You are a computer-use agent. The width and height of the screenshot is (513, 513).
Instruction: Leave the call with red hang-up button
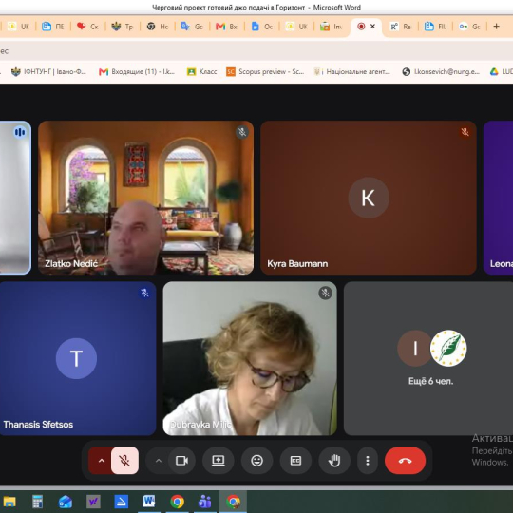click(405, 461)
